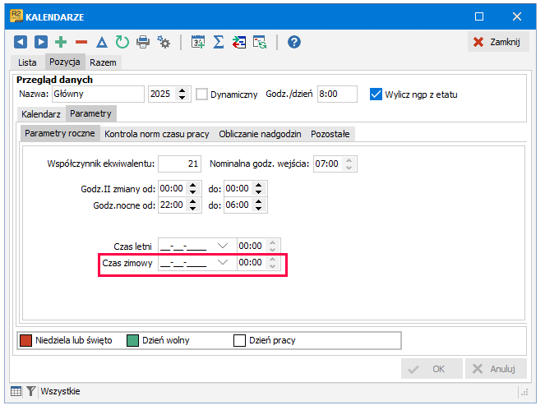
Task: Select the Pozostałe tab
Action: coord(330,134)
